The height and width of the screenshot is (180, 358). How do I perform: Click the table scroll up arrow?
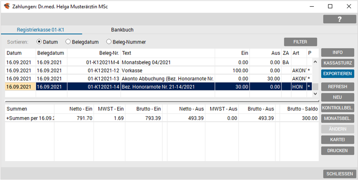coord(315,62)
